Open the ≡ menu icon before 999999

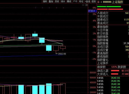(101, 2)
